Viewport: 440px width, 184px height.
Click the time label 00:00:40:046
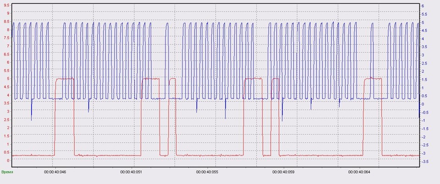[x=55, y=172]
